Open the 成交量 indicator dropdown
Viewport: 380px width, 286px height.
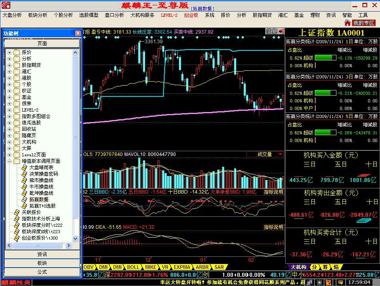(281, 154)
